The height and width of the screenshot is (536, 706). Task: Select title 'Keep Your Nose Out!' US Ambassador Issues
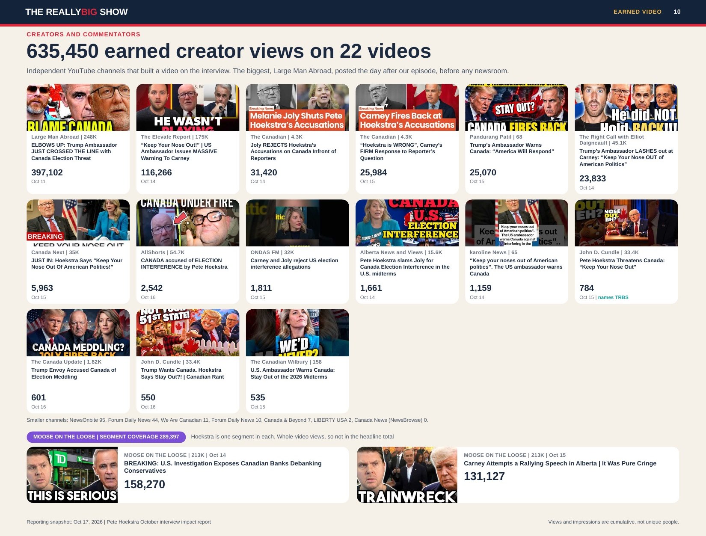pos(179,151)
